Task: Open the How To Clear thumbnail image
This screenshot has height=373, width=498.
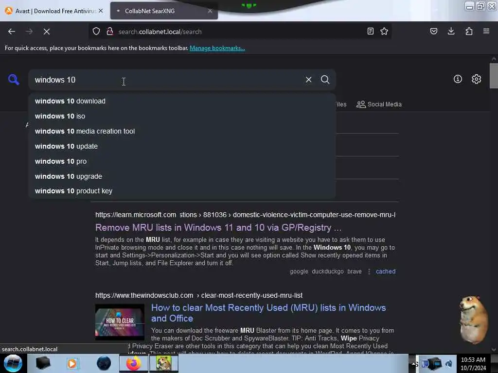Action: [120, 322]
